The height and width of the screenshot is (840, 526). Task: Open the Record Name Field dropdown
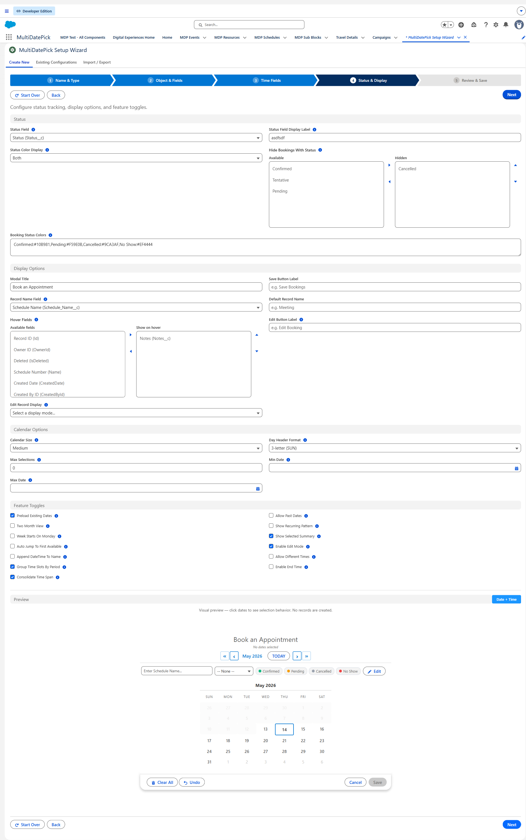(x=136, y=307)
